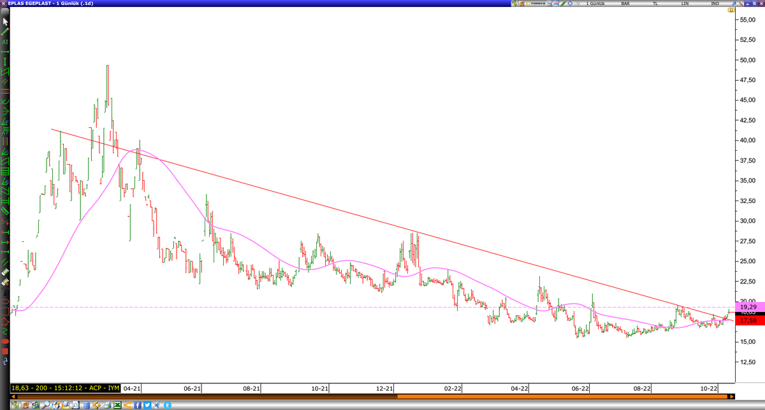Click the 04-21 date label on the axis

coord(132,388)
